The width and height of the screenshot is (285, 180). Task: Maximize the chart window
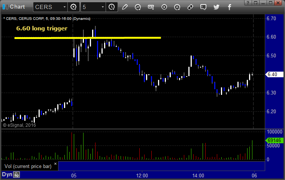pos(270,3)
